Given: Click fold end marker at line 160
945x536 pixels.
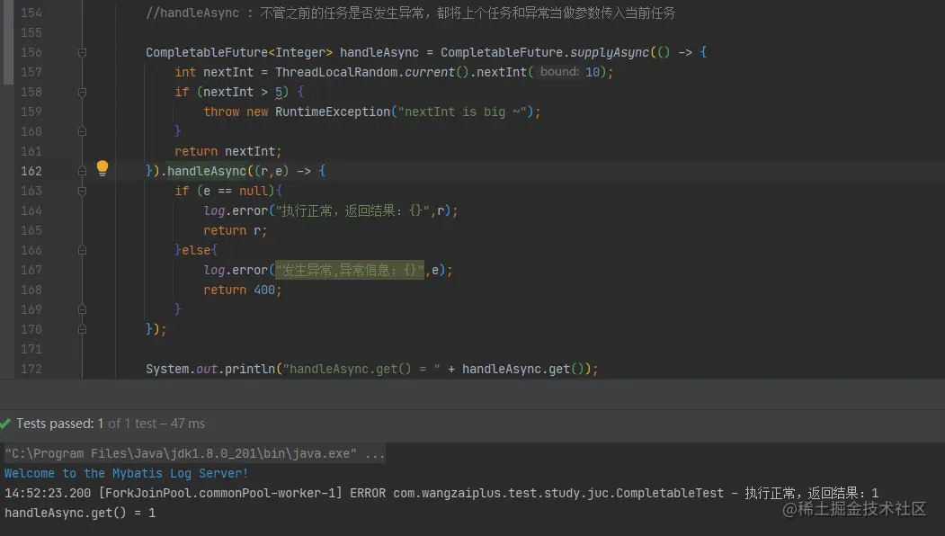Looking at the screenshot, I should point(83,131).
